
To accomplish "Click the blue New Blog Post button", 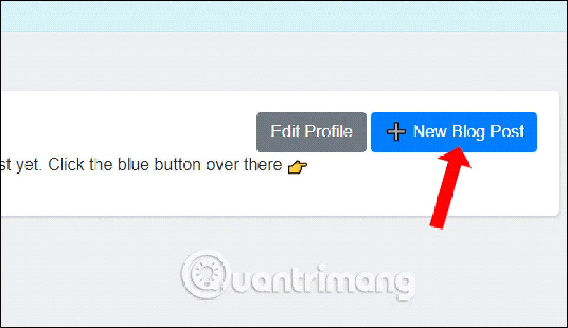I will pyautogui.click(x=454, y=132).
